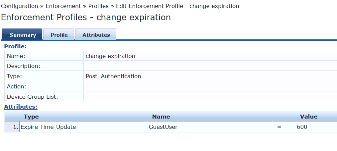Click the Post_Authentication type value
This screenshot has width=337, height=151.
[x=113, y=76]
